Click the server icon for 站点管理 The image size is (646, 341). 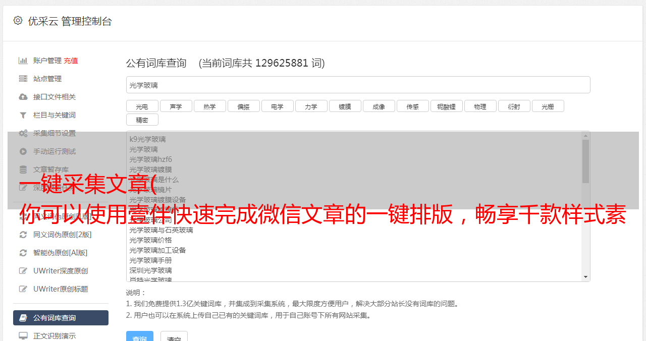[23, 79]
